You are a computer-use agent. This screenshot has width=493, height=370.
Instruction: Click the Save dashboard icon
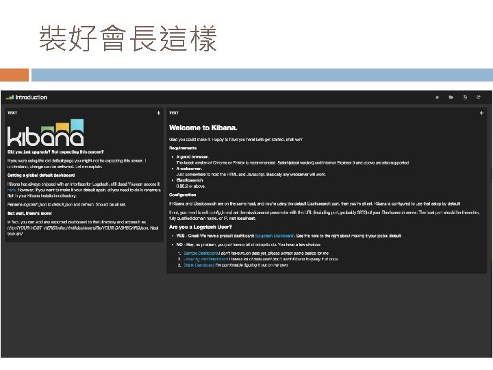point(465,97)
